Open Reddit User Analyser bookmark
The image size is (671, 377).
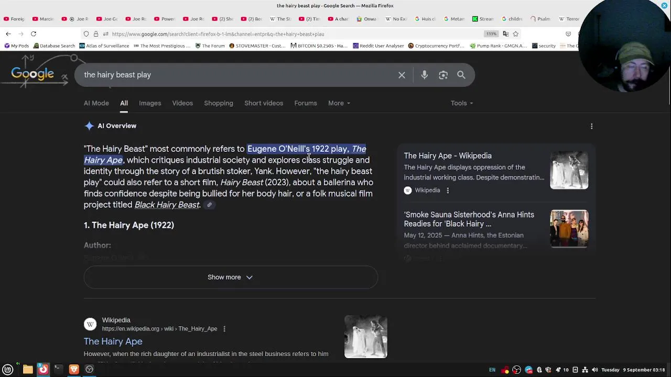point(378,46)
